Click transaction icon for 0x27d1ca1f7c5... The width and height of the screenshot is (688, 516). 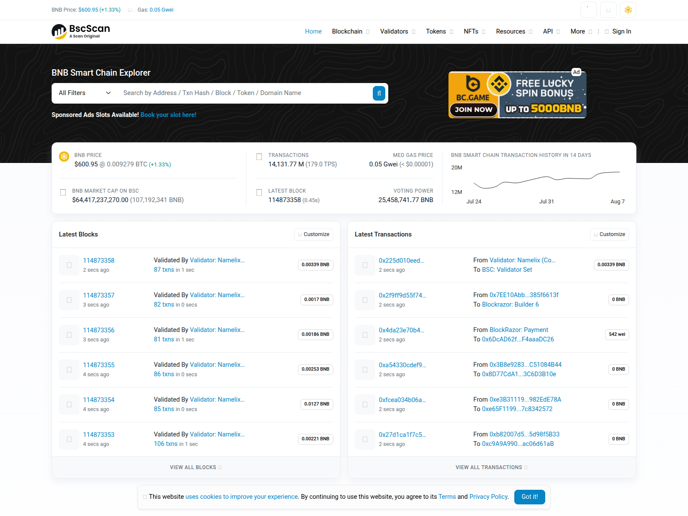[365, 439]
